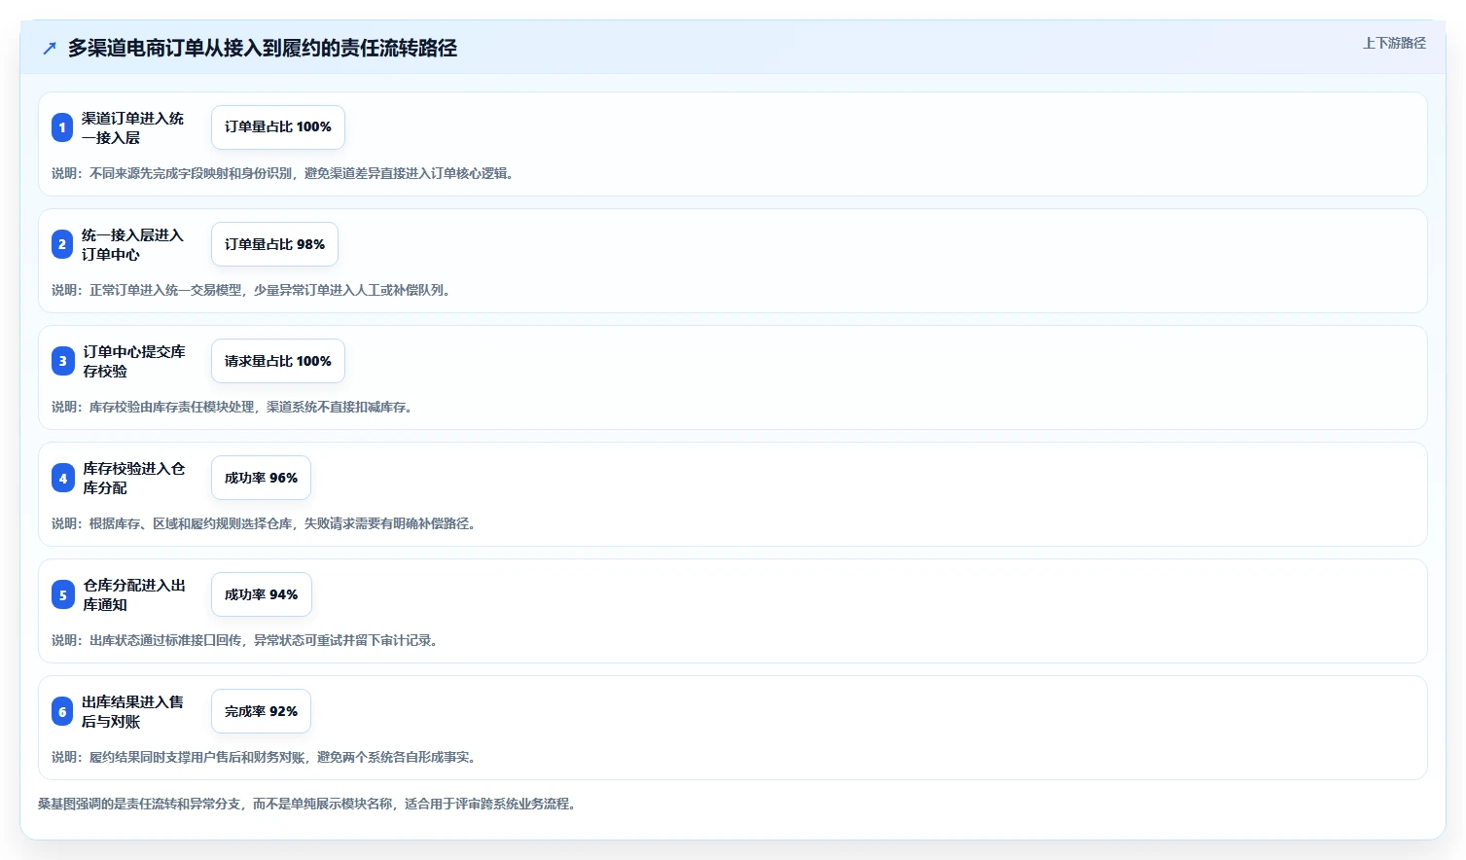Click step number 6 badge
The height and width of the screenshot is (860, 1466).
coord(62,711)
